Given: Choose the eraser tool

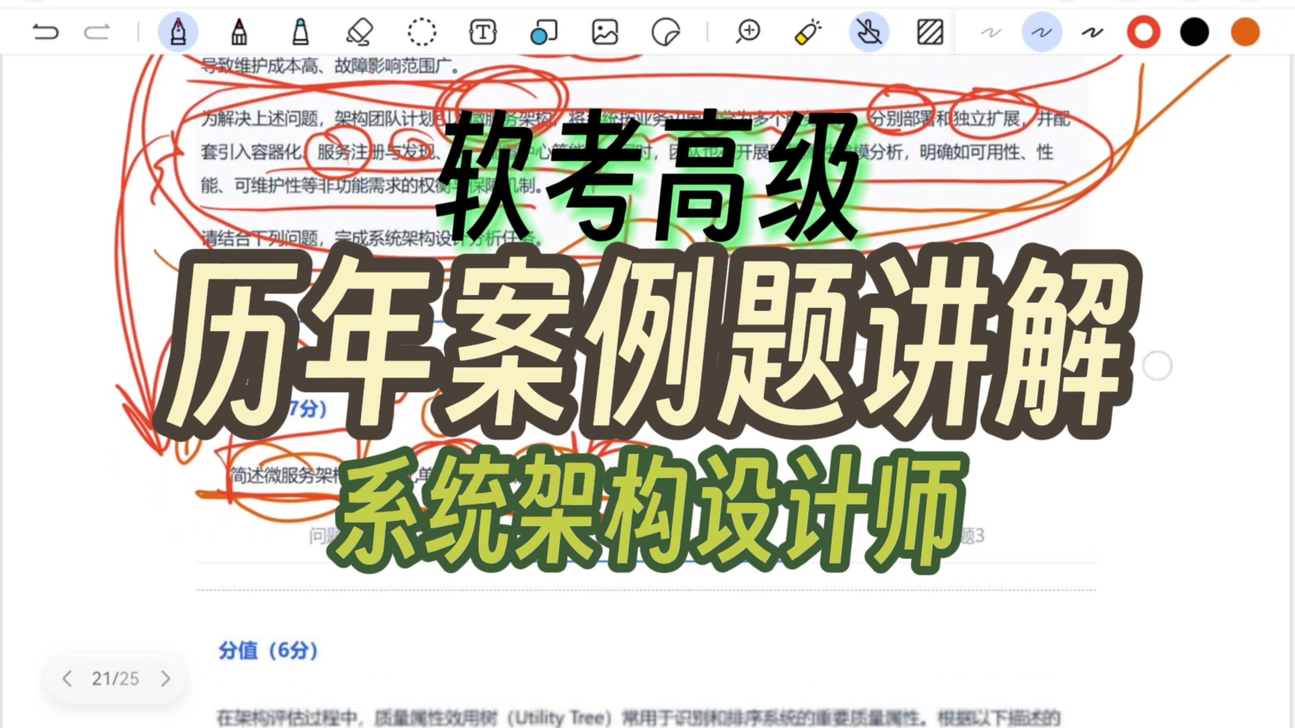Looking at the screenshot, I should click(x=360, y=32).
